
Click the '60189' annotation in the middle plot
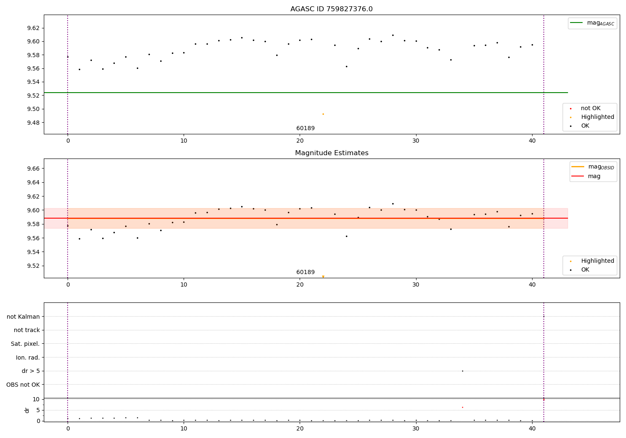click(x=305, y=272)
